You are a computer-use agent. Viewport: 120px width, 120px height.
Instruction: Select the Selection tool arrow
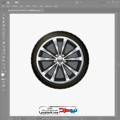(x=4, y=15)
